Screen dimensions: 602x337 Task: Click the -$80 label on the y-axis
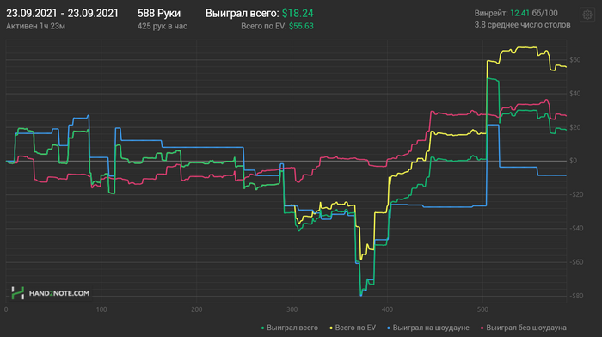[x=576, y=296]
